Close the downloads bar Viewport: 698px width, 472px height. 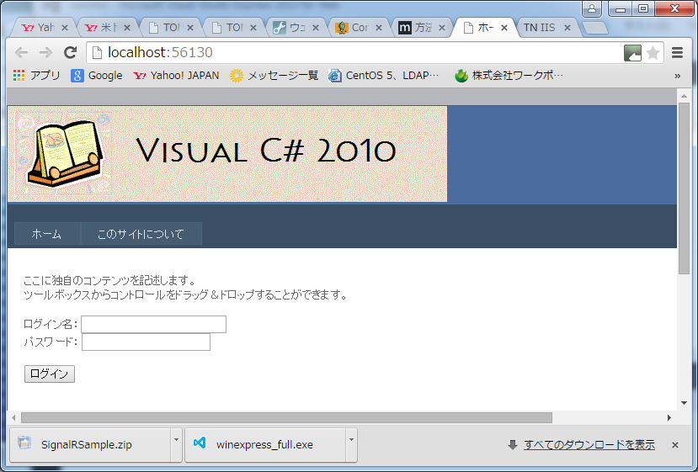coord(675,445)
